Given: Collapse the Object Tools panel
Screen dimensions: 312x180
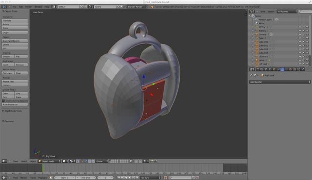Looking at the screenshot, I should pos(3,11).
